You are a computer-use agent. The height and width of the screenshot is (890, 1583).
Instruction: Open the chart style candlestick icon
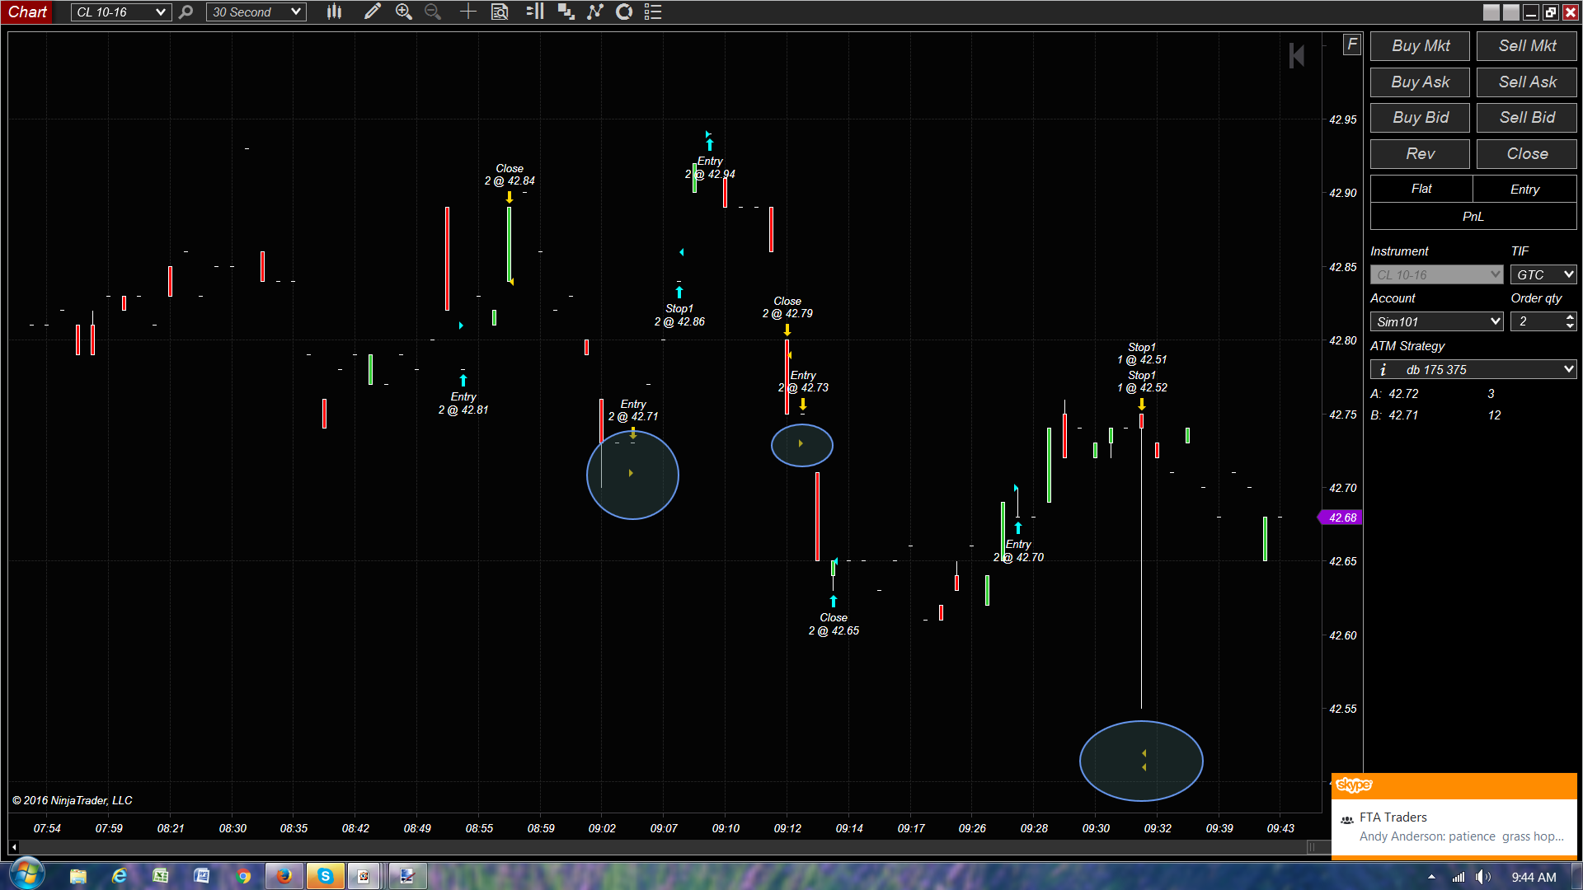click(334, 12)
